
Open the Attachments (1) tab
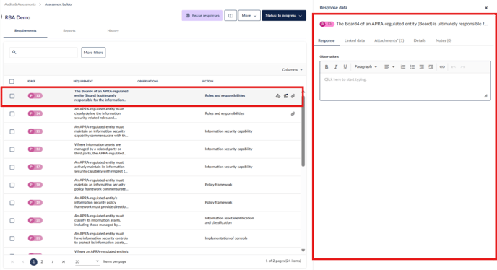(x=389, y=40)
